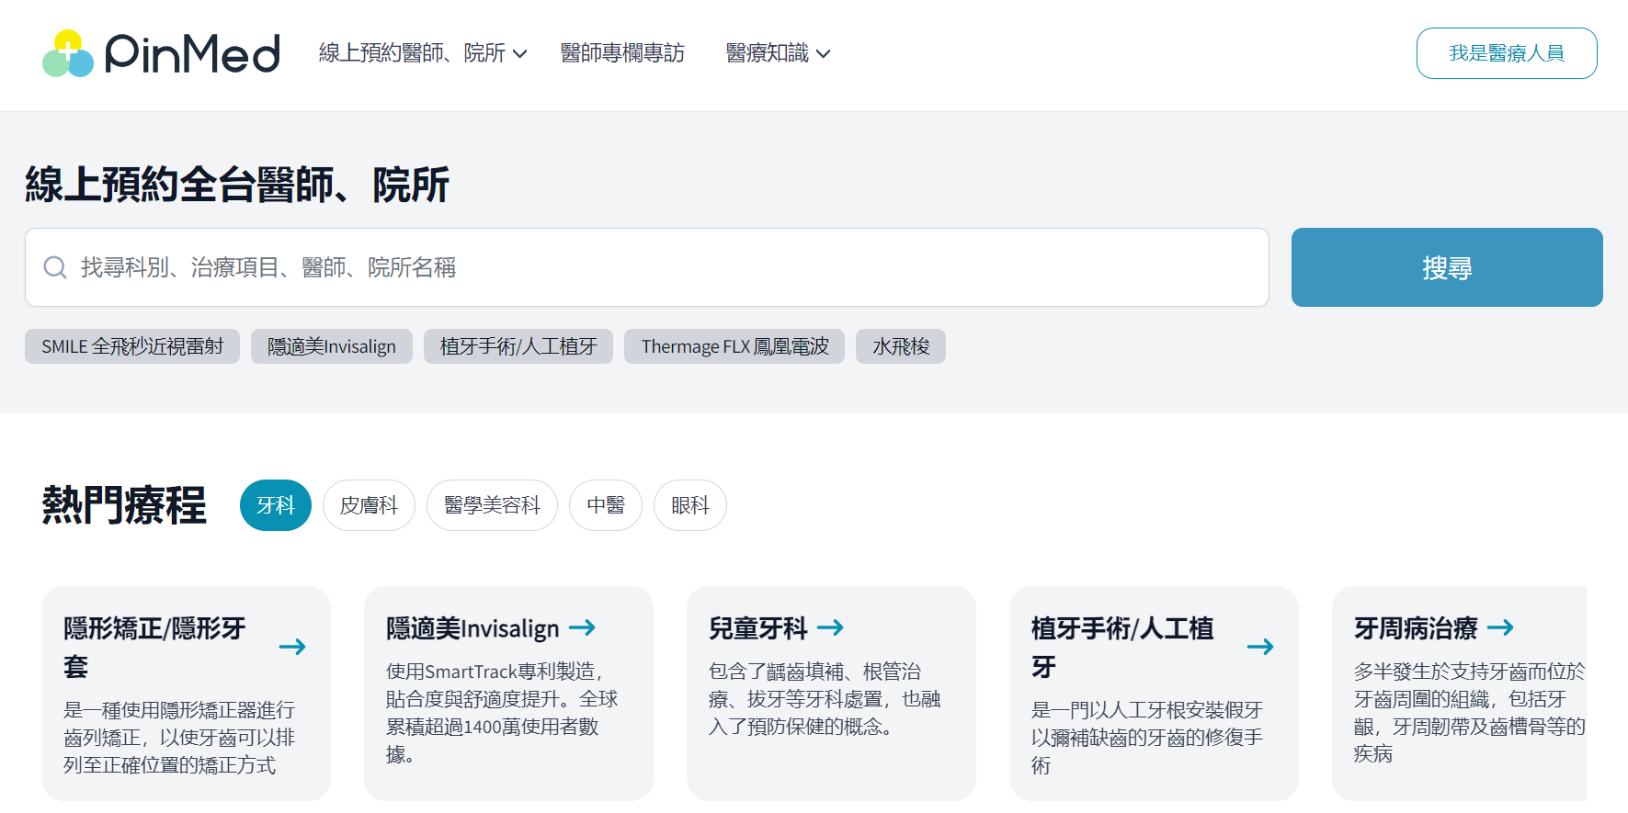
Task: Click arrow icon next to 隱適美Invisalign heading
Action: click(x=582, y=627)
